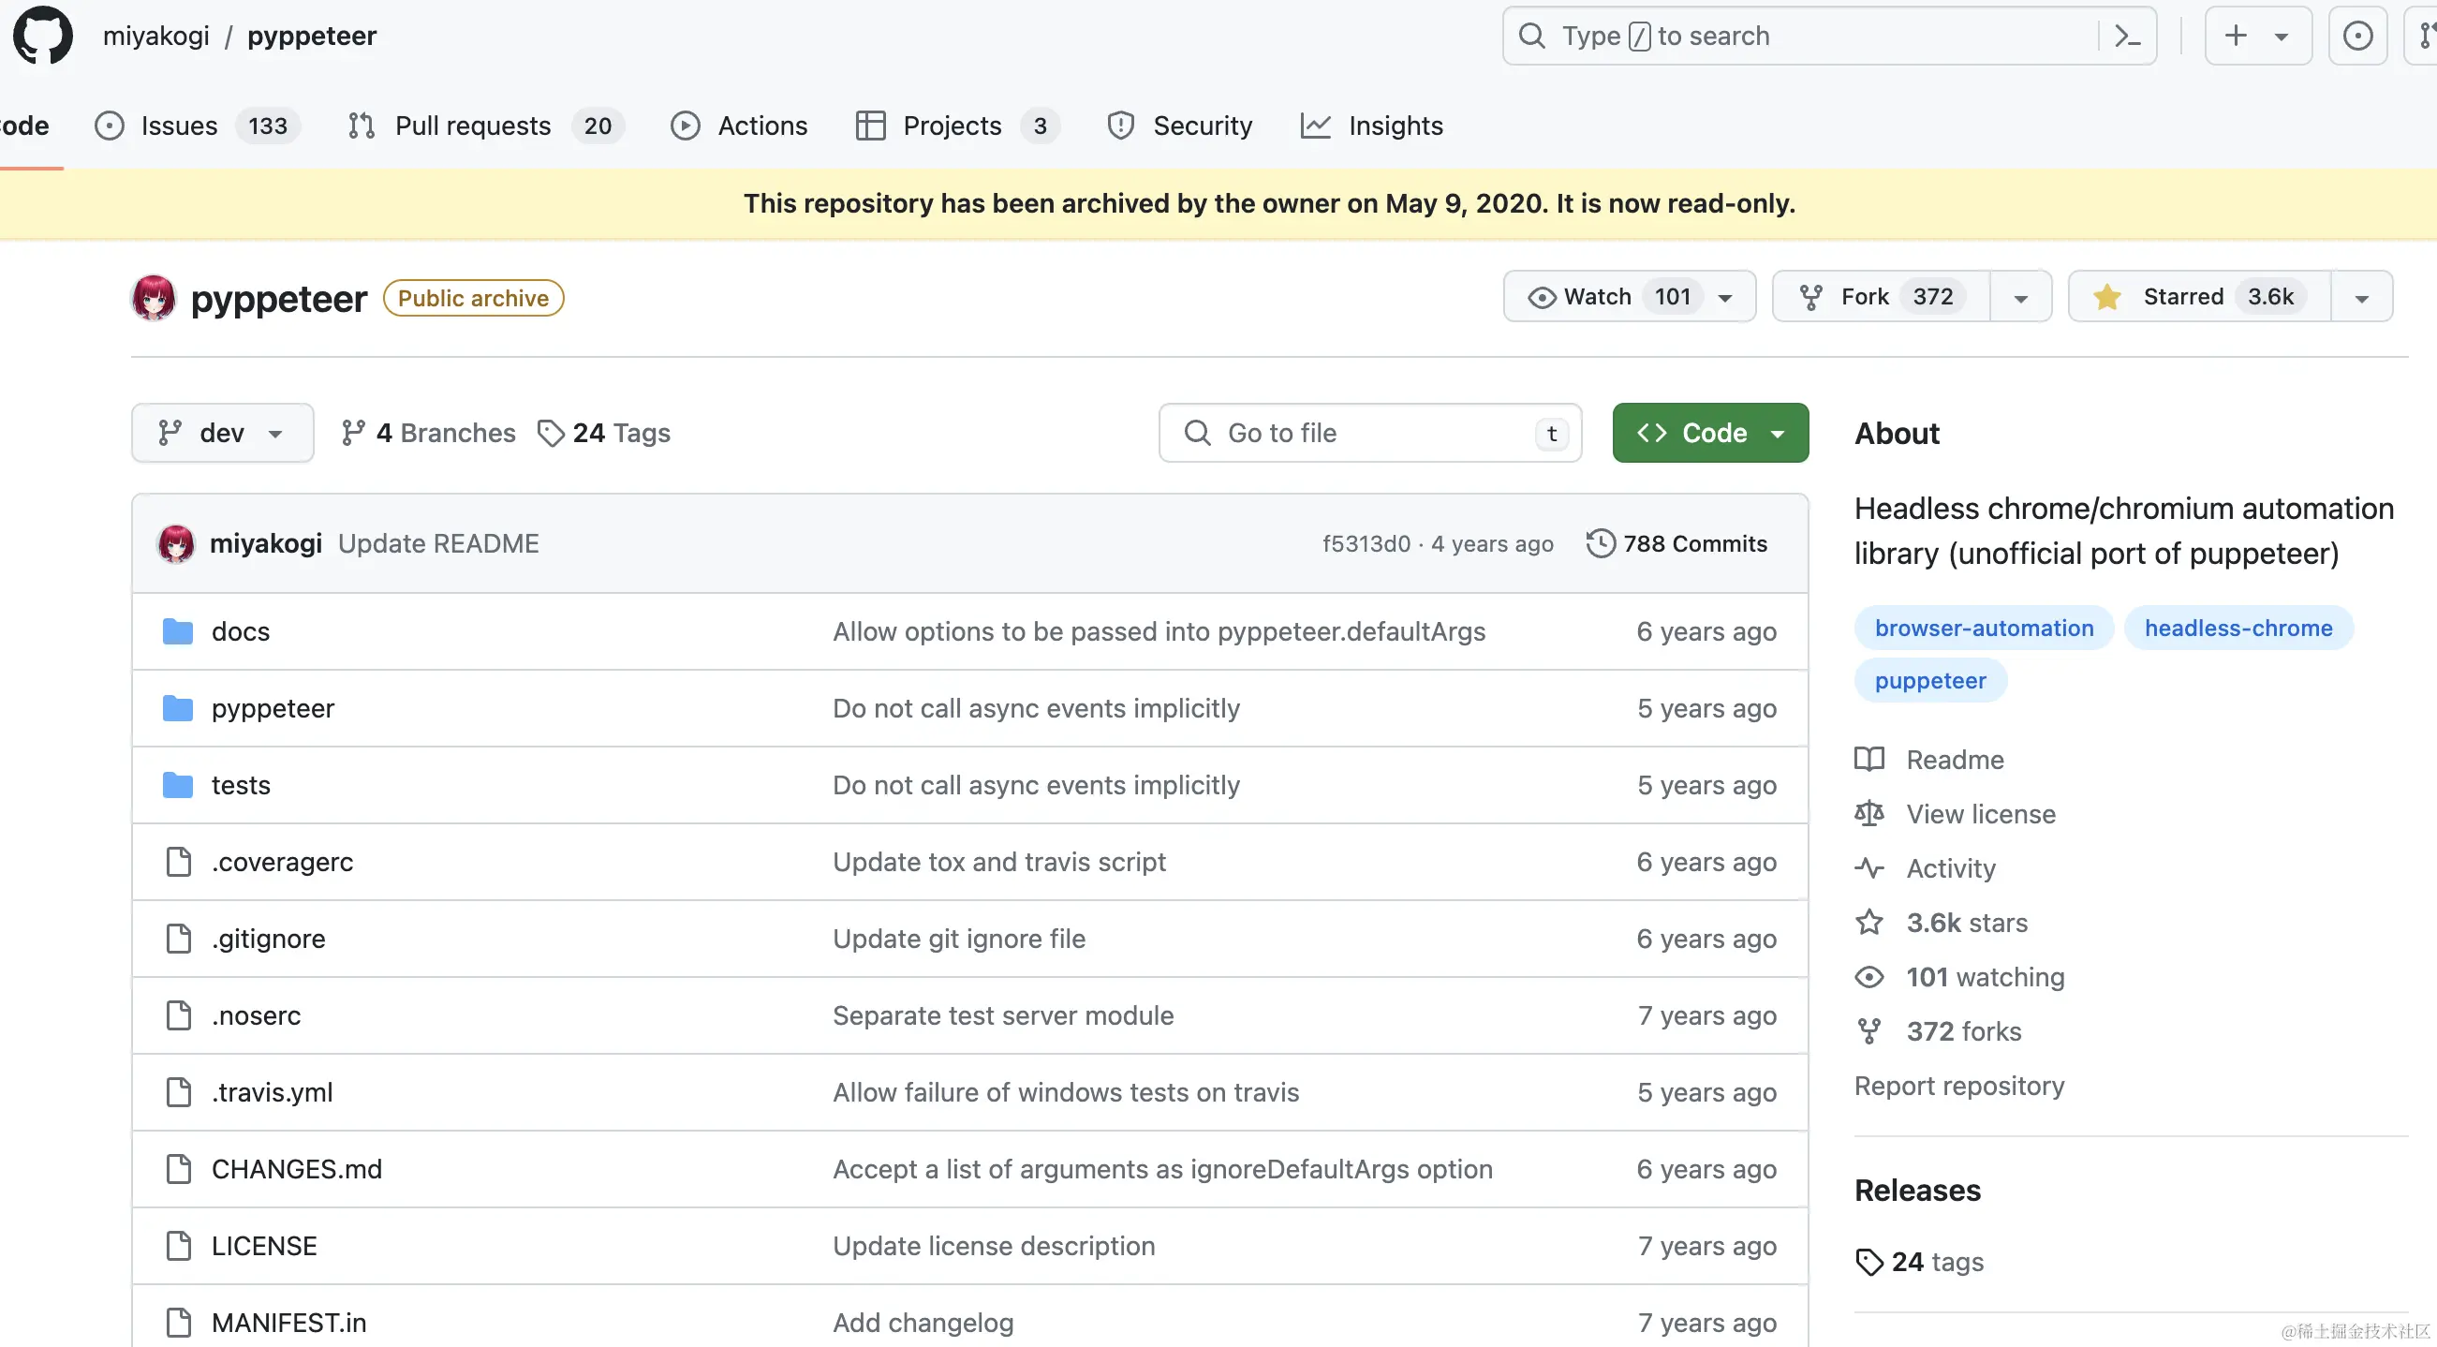Expand the dev branch selector dropdown
This screenshot has height=1347, width=2437.
pos(222,432)
